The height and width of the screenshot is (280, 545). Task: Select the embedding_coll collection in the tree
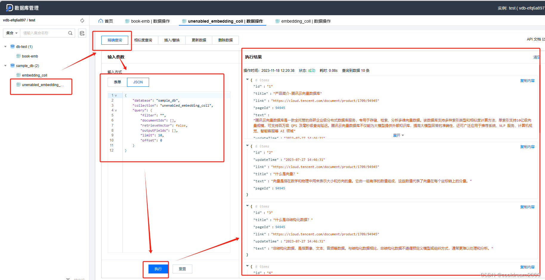click(x=35, y=75)
